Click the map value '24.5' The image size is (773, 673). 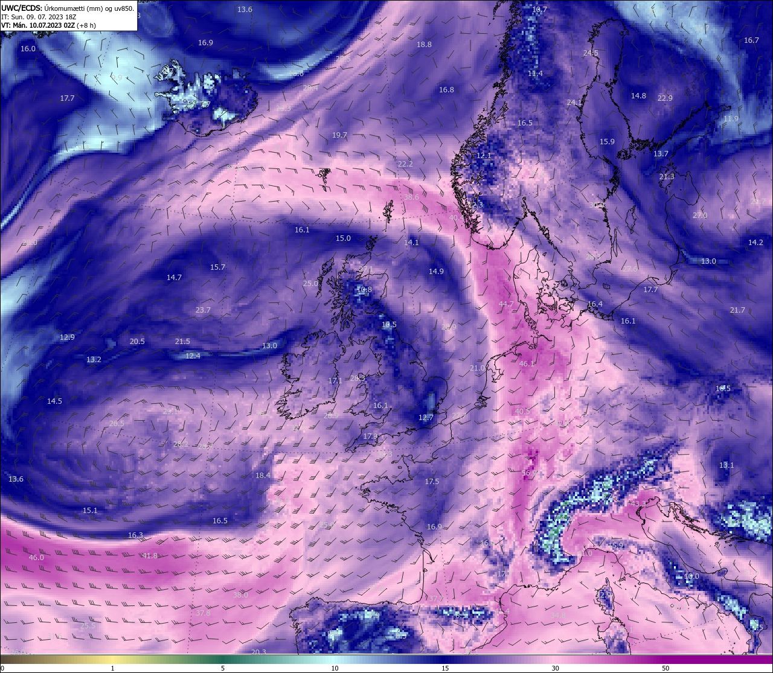[591, 53]
